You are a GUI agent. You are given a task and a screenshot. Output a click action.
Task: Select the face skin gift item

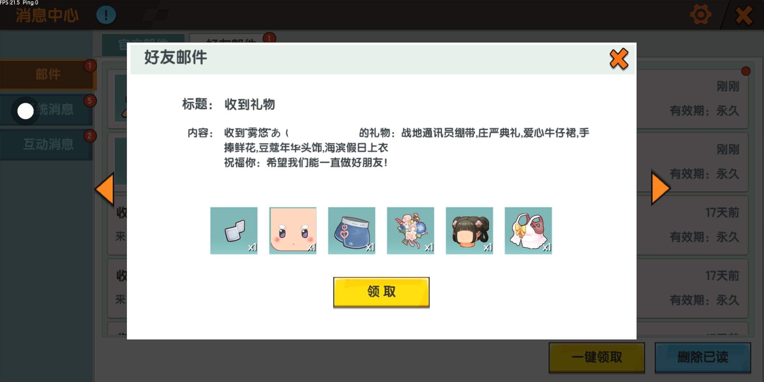tap(293, 231)
